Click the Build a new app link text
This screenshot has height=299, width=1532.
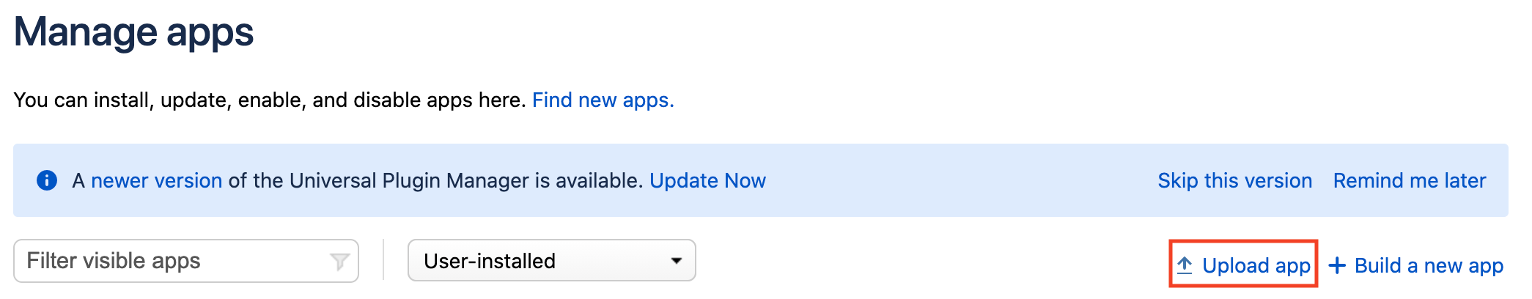[1428, 265]
